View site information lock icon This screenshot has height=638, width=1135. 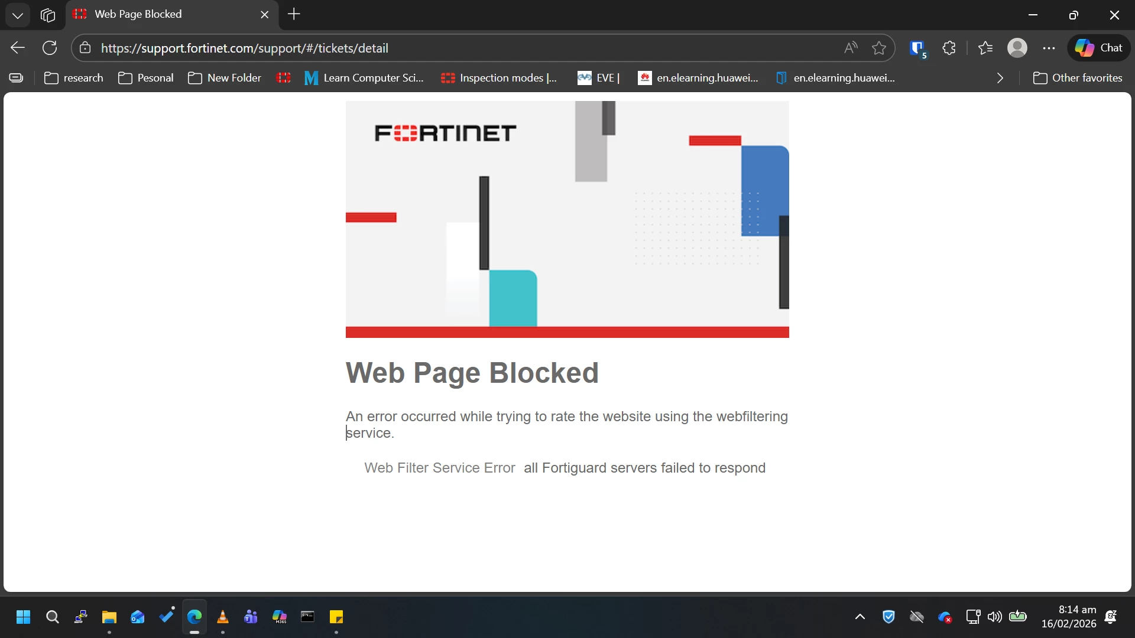click(85, 48)
